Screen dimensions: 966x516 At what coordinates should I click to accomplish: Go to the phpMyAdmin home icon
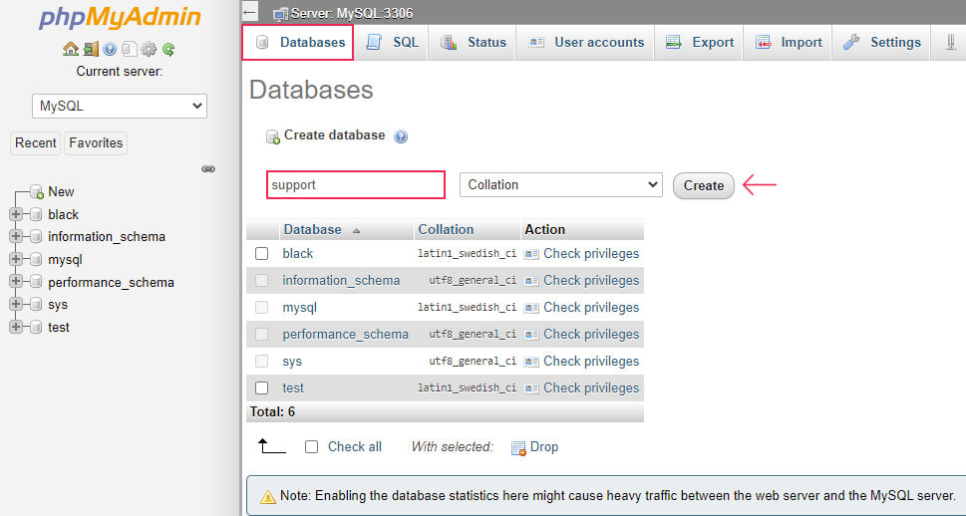click(x=71, y=49)
